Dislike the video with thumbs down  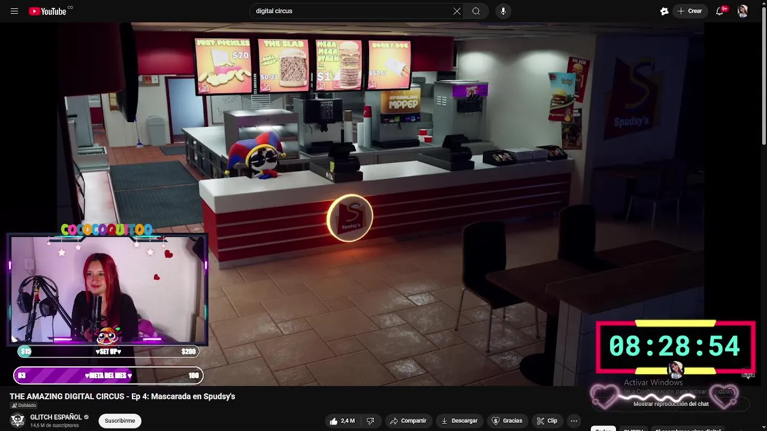pos(370,421)
